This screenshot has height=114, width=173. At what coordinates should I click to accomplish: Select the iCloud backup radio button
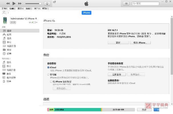[x=48, y=67]
